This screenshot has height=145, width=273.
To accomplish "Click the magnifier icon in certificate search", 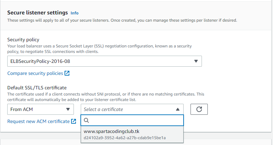I will click(x=87, y=120).
